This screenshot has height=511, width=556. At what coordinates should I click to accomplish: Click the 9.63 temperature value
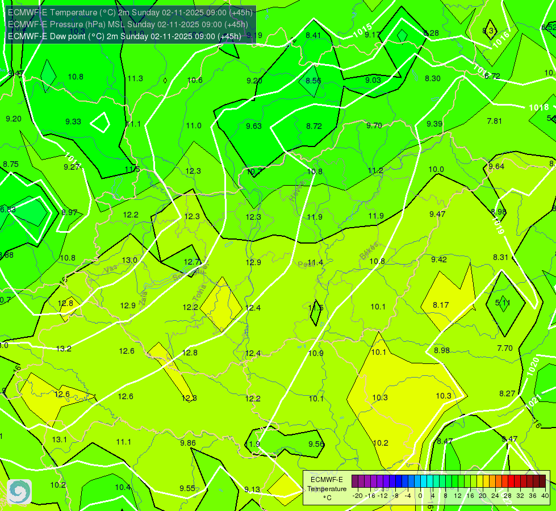pos(254,126)
